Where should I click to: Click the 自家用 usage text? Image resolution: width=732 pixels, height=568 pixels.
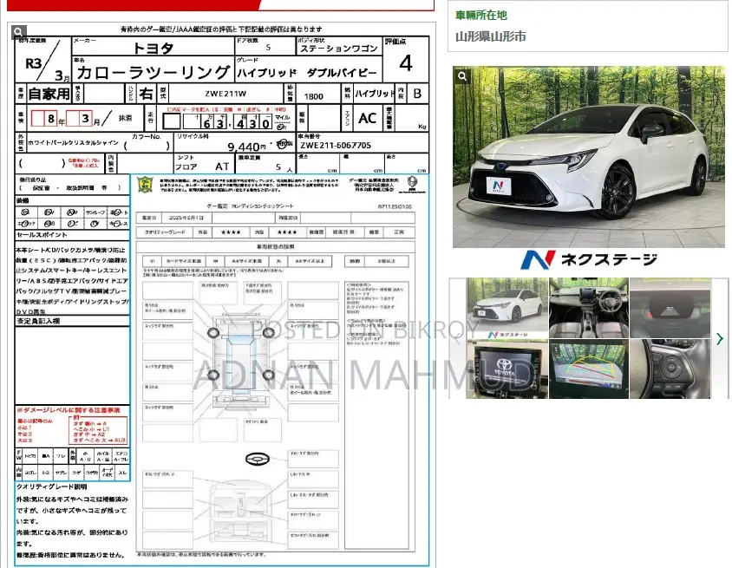pyautogui.click(x=49, y=94)
